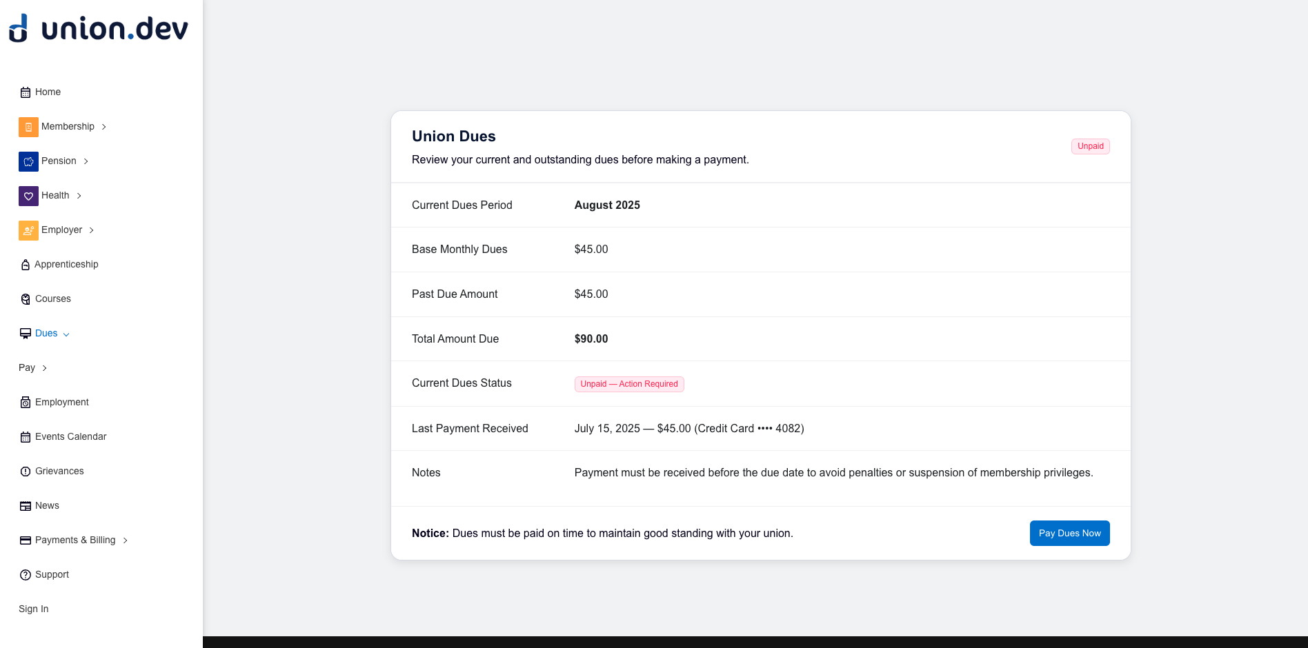Click the purple Health heart icon
This screenshot has width=1308, height=648.
tap(28, 196)
